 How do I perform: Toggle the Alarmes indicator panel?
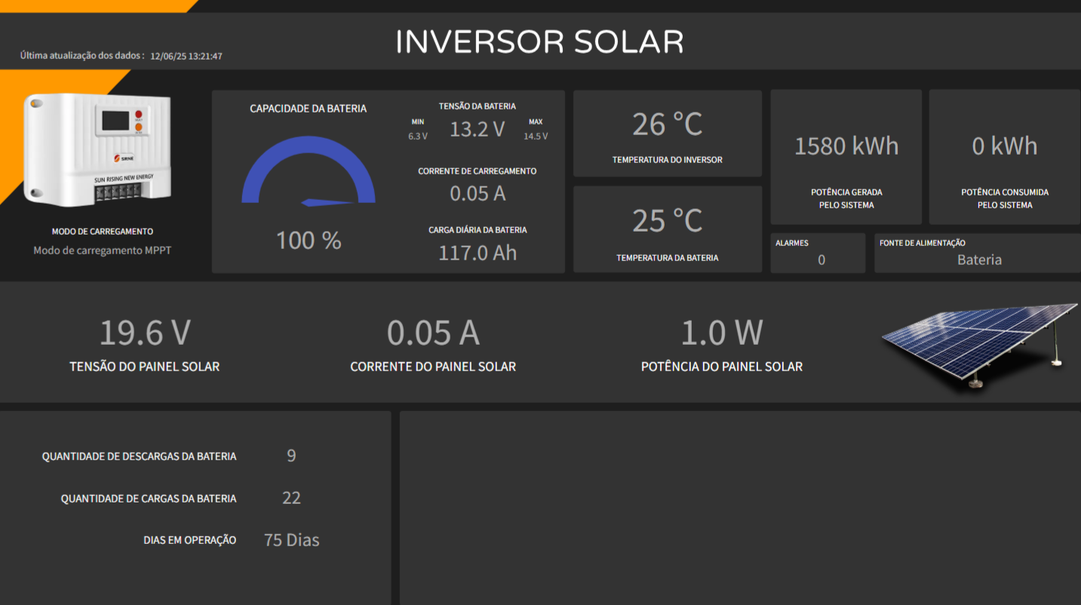click(x=818, y=252)
